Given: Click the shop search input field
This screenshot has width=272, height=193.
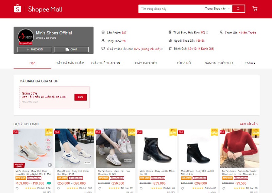Looking at the screenshot, I should [x=170, y=9].
